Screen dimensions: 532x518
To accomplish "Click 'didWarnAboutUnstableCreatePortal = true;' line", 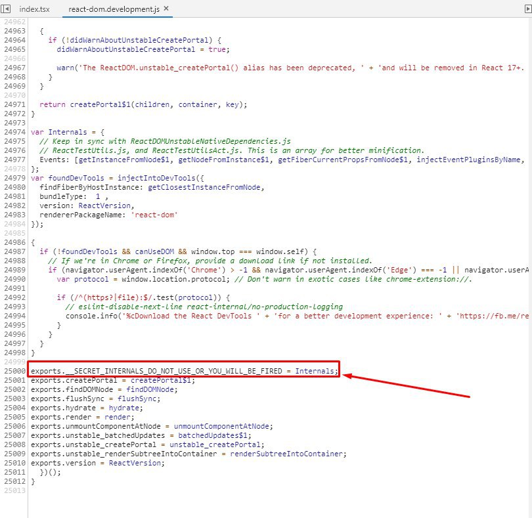I will click(143, 49).
